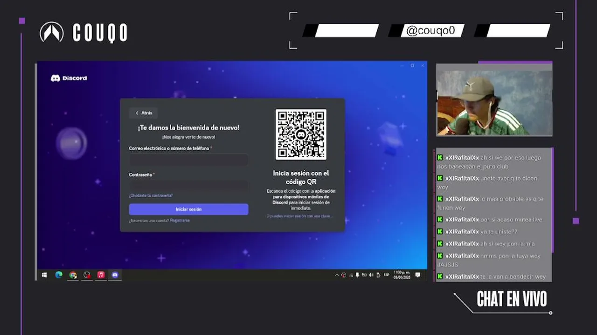Image resolution: width=597 pixels, height=335 pixels.
Task: Open the ESP input language selector
Action: coord(387,275)
